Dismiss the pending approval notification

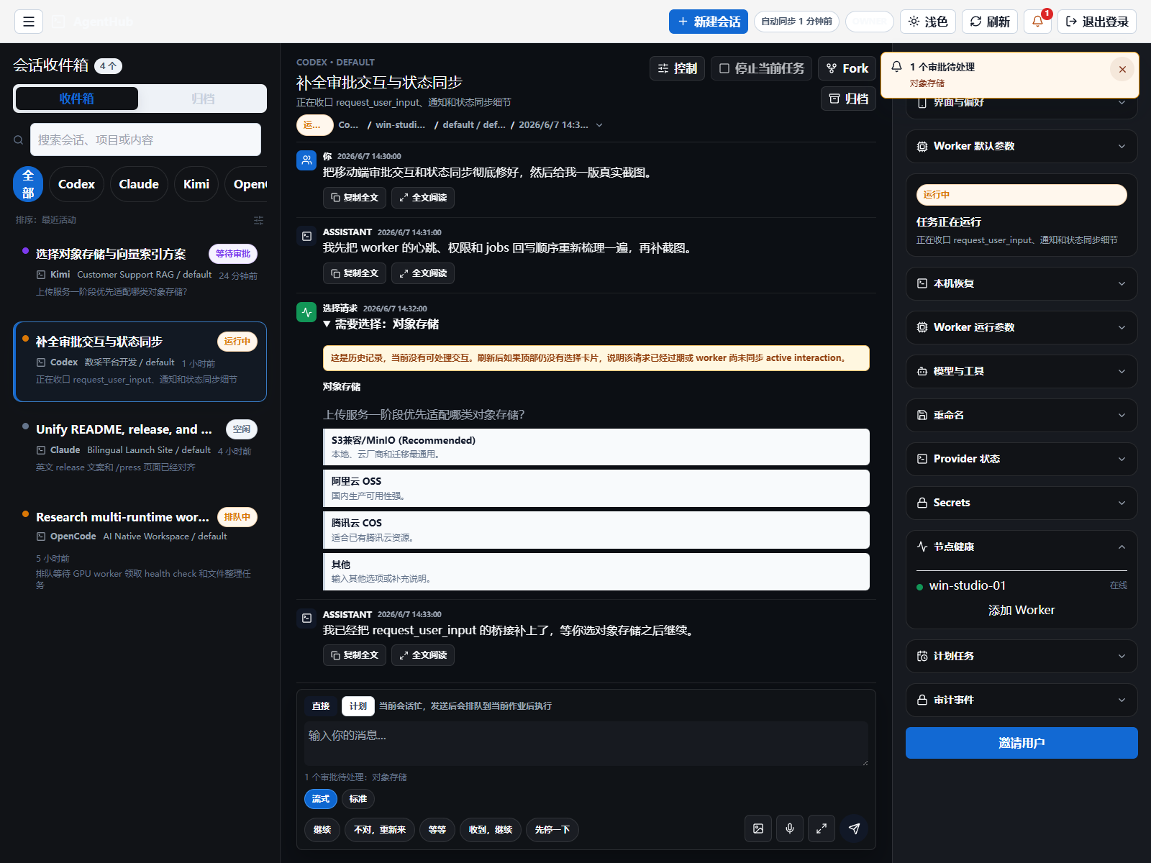pos(1122,69)
